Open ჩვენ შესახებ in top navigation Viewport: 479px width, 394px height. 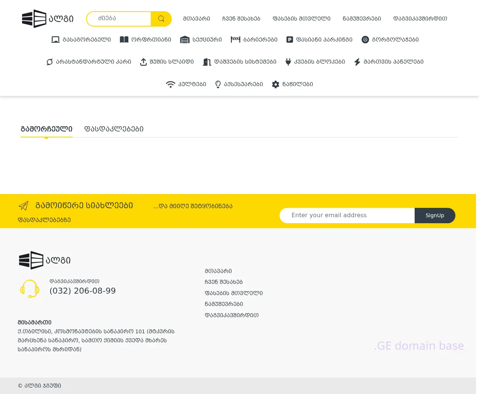(241, 19)
